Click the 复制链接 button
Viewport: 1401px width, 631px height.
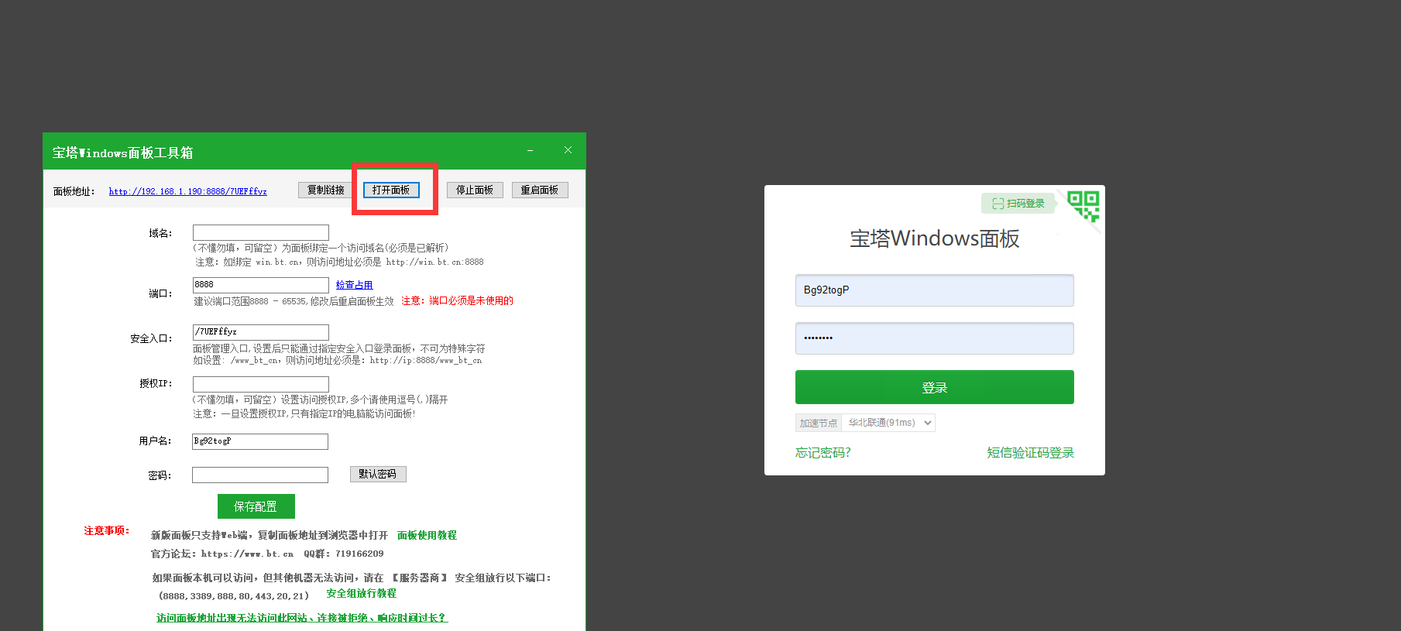point(326,190)
